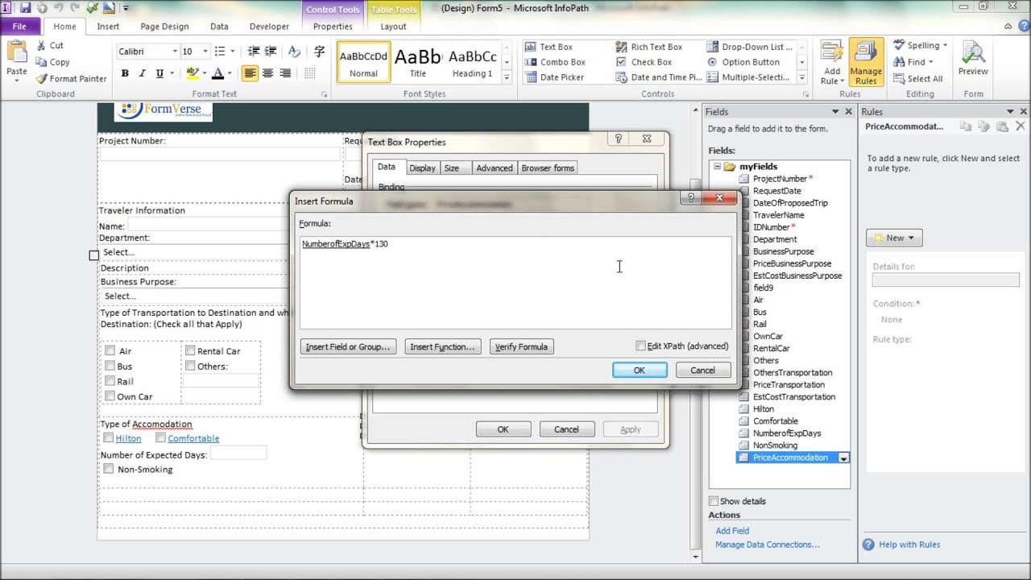The height and width of the screenshot is (580, 1031).
Task: Click the Manage Rules button
Action: click(x=866, y=64)
